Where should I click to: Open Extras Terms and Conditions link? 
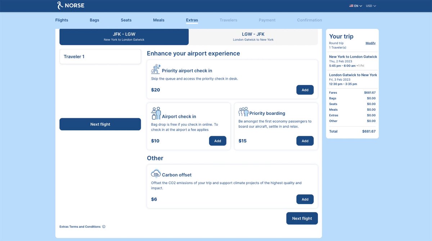tap(80, 227)
